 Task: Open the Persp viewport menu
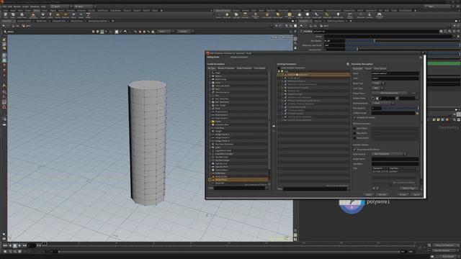275,37
